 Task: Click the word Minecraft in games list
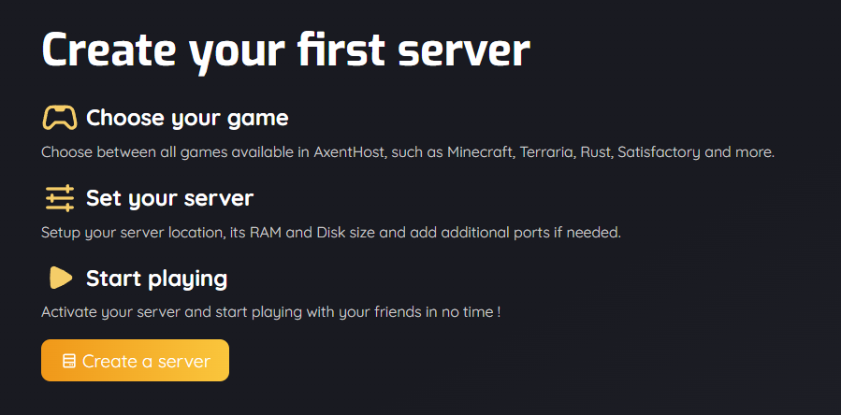pos(481,152)
